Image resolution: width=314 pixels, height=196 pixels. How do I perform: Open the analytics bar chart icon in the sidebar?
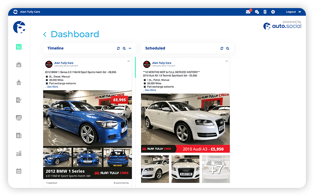(x=19, y=153)
